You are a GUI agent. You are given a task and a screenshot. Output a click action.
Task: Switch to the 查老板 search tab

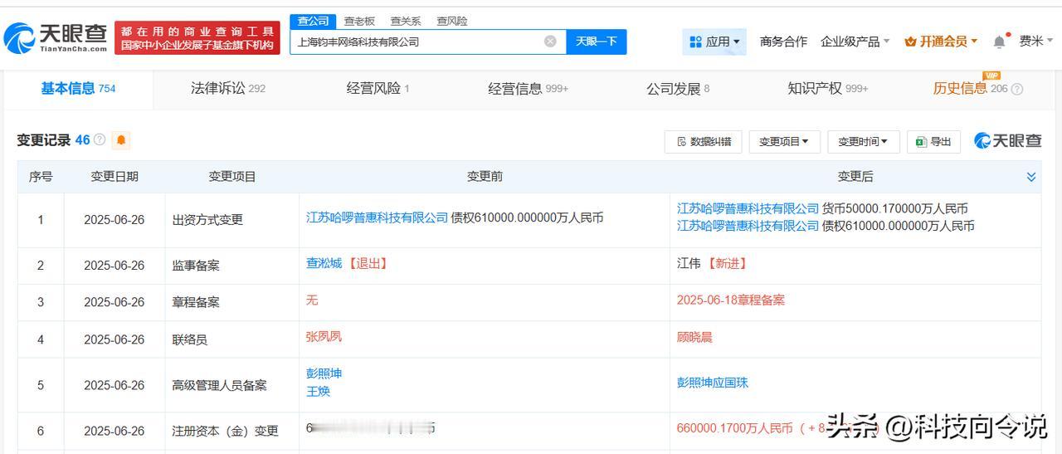tap(359, 22)
